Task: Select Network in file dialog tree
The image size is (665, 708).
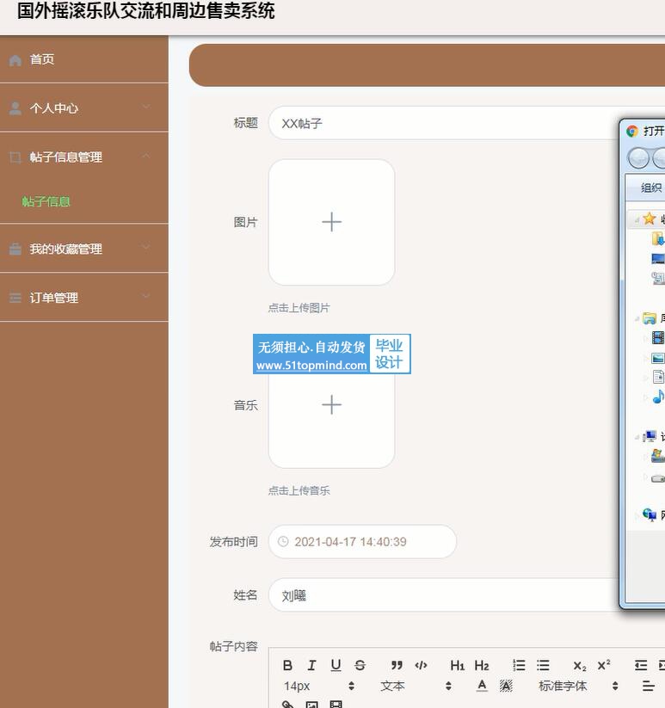Action: (x=650, y=514)
